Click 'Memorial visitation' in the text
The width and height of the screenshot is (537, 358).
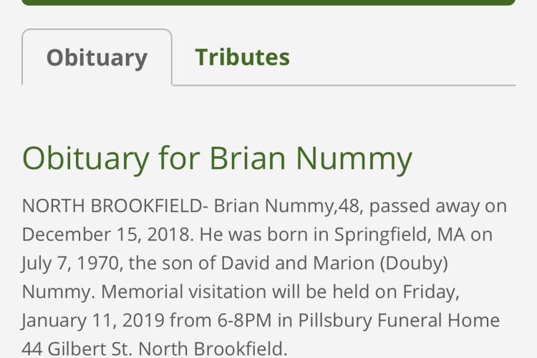(183, 292)
